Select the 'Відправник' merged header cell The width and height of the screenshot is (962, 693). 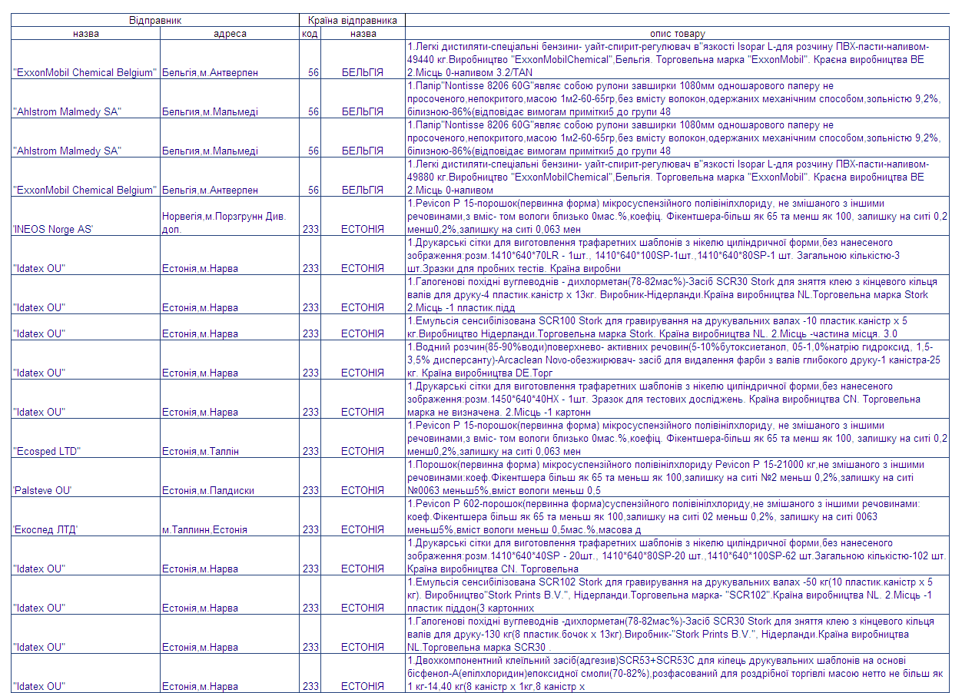154,20
